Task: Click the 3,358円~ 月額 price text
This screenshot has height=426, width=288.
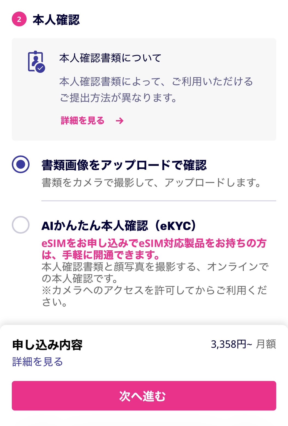Action: [x=243, y=344]
